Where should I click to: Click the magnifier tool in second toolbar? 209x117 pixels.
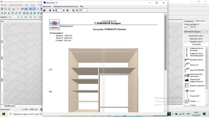point(20,13)
